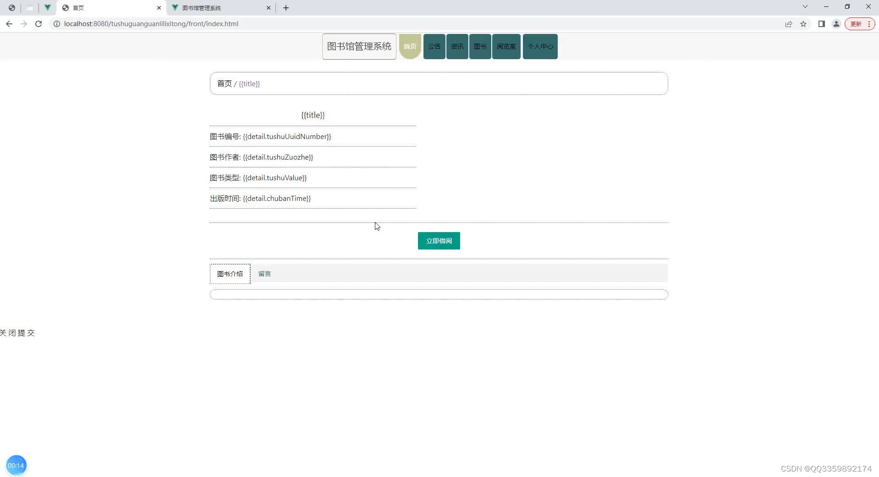Open the 首页 navigation item
Viewport: 879px width, 477px height.
point(410,46)
